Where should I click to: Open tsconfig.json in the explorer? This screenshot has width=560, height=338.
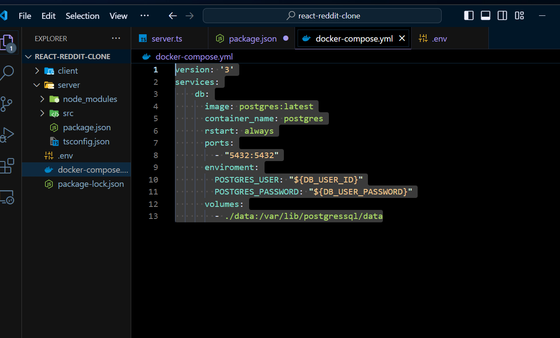pyautogui.click(x=76, y=141)
